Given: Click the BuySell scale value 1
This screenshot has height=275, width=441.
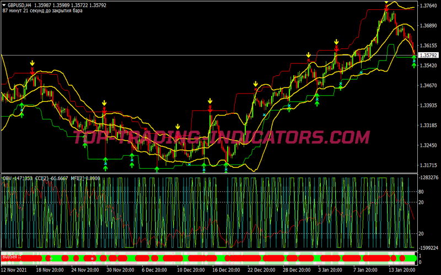Looking at the screenshot, I should (x=420, y=256).
